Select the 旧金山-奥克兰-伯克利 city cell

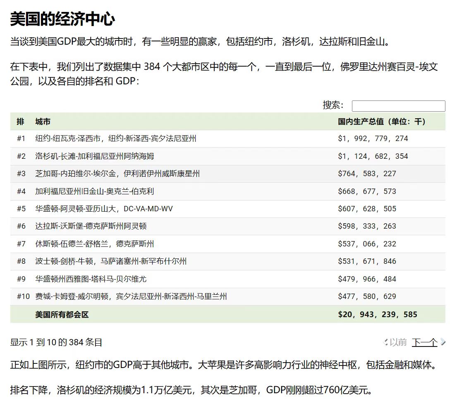pos(94,191)
